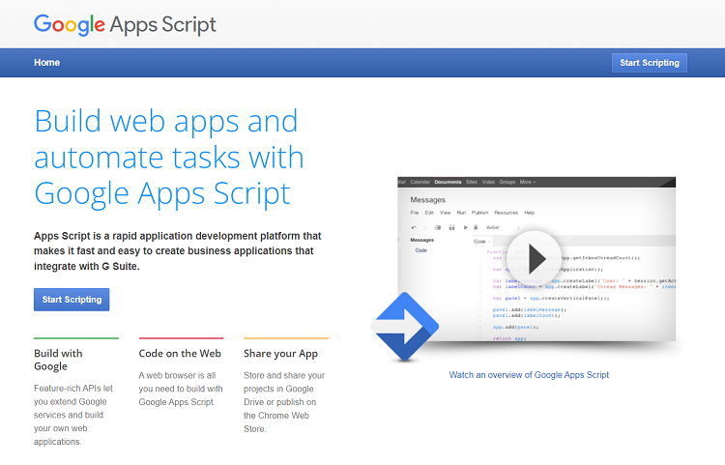Click the text Store and share your projects
This screenshot has height=465, width=725.
point(284,402)
